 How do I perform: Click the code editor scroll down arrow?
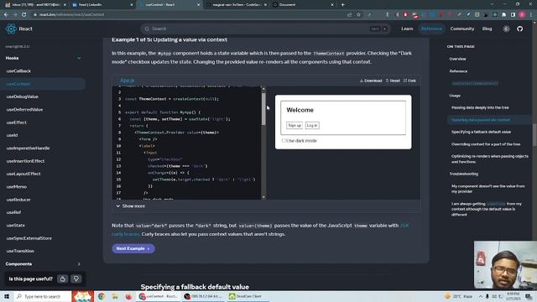(x=263, y=197)
